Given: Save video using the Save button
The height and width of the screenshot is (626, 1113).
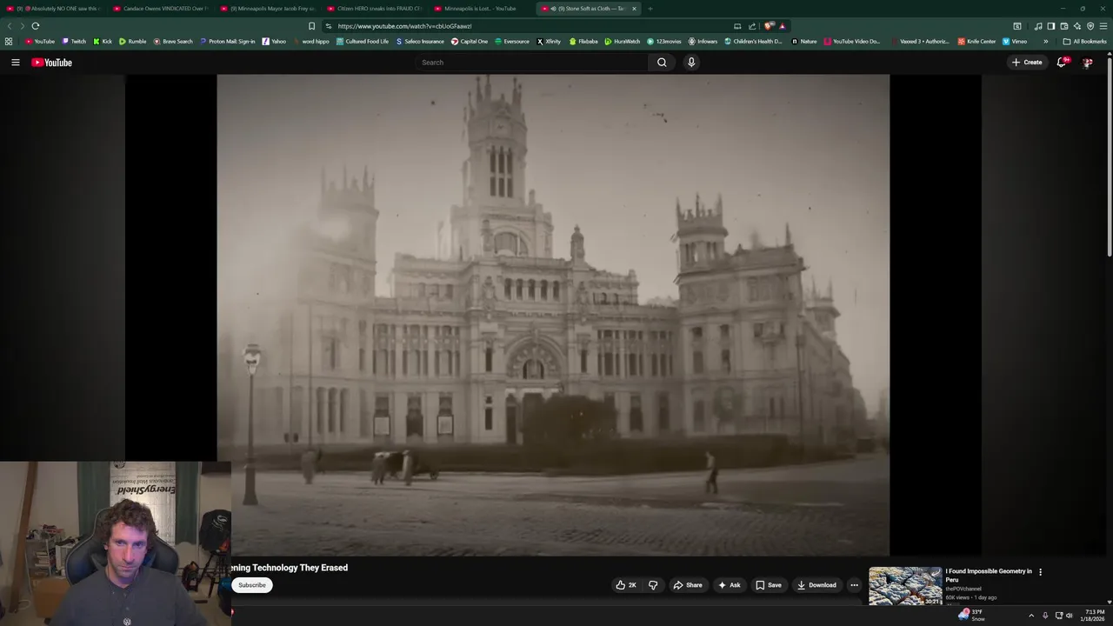Looking at the screenshot, I should 768,585.
